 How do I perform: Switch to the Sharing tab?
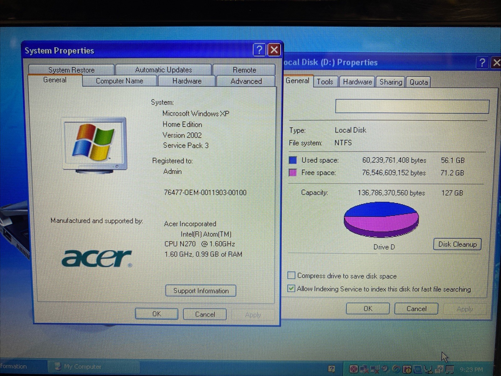pyautogui.click(x=391, y=82)
